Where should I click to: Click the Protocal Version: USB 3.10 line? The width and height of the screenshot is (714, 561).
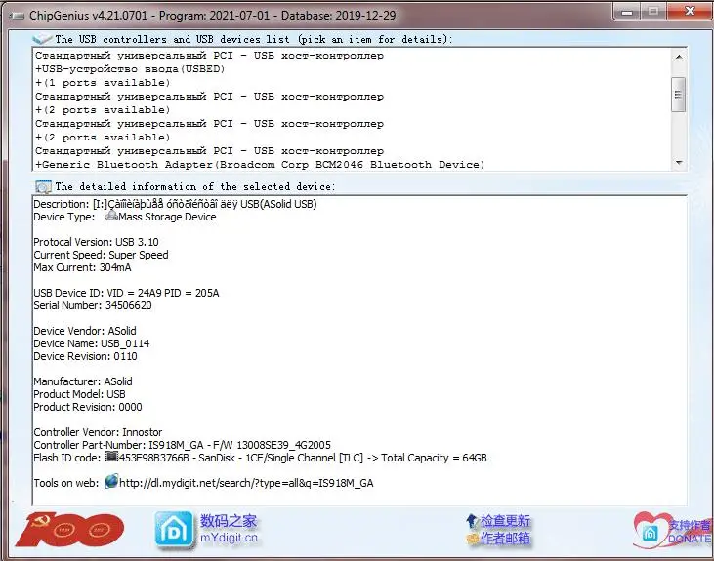[96, 242]
